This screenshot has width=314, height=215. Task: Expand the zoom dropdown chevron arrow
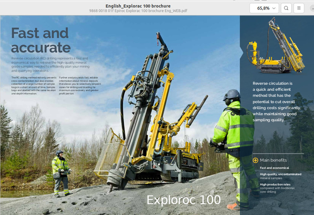274,8
